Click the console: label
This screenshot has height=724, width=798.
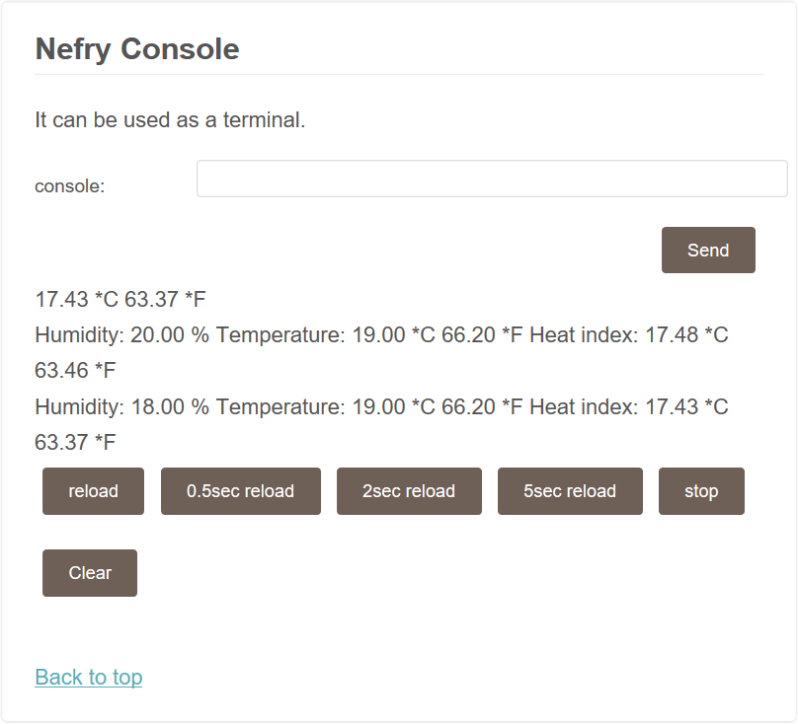coord(69,185)
